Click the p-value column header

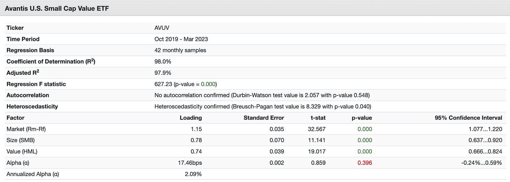tap(362, 117)
